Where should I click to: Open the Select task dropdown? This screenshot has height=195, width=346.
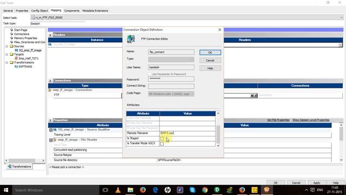341,17
